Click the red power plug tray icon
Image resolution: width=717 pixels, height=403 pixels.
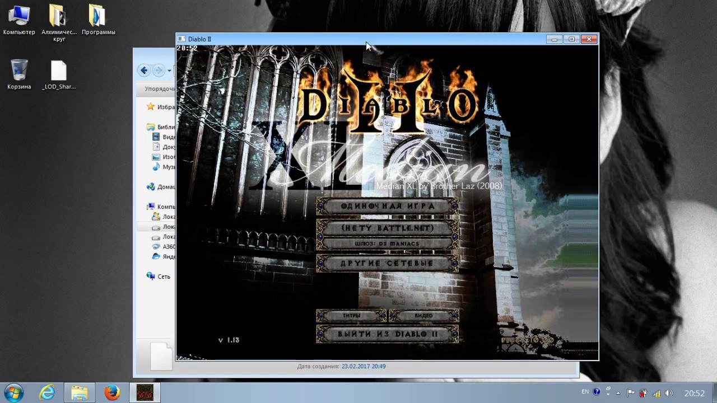pyautogui.click(x=644, y=393)
